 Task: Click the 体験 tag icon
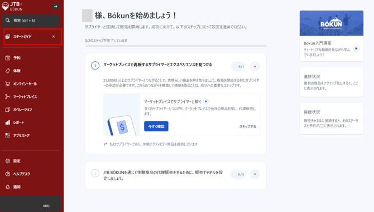[8, 71]
